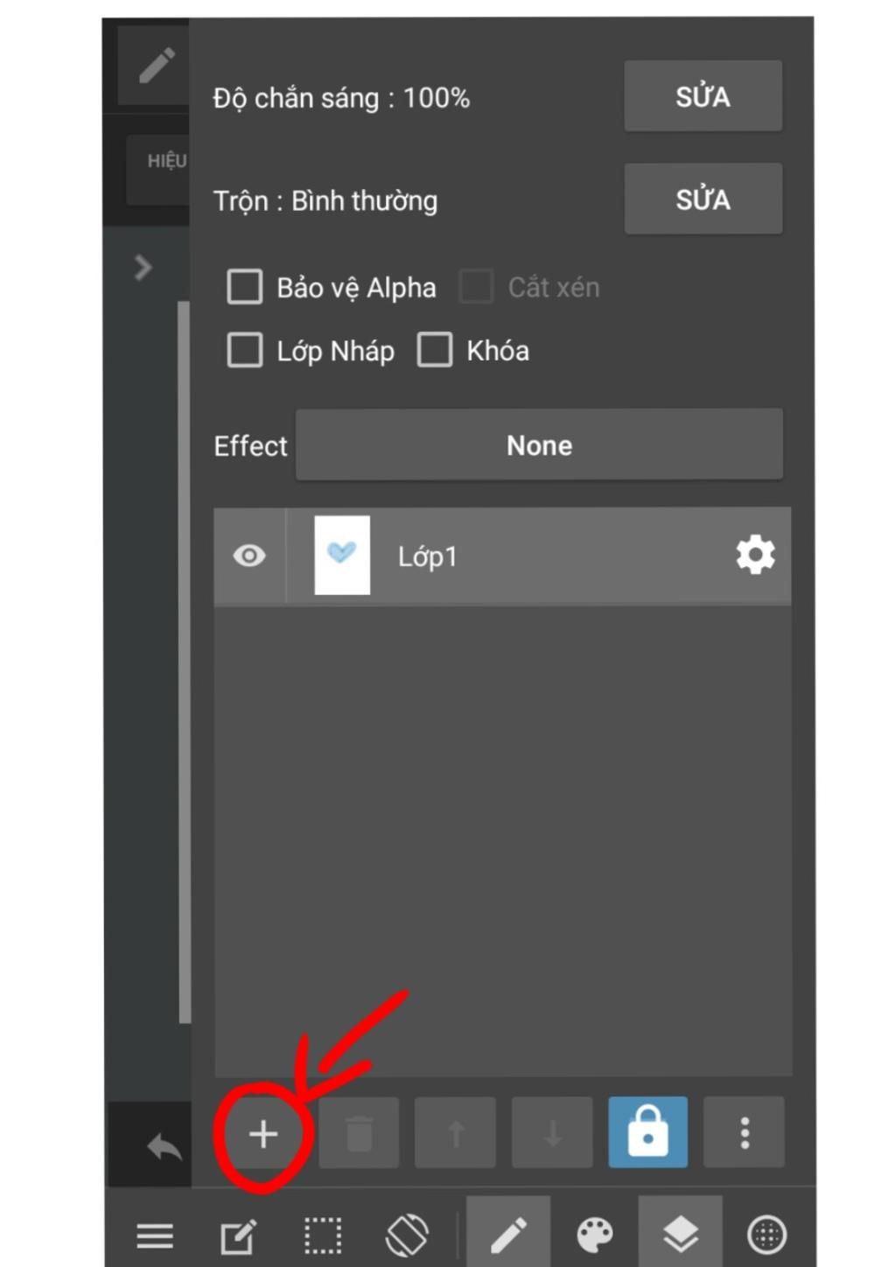Open the three-dot layer options menu
The height and width of the screenshot is (1267, 896).
point(745,1132)
